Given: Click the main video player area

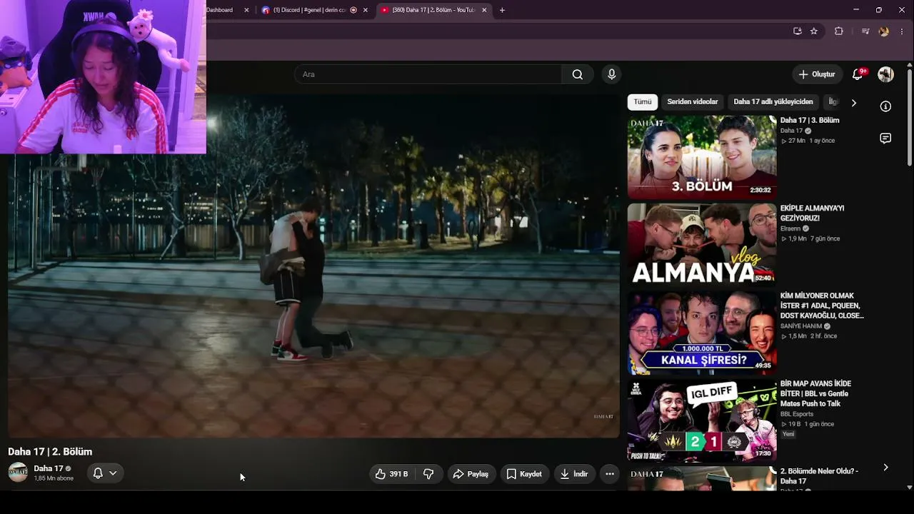Looking at the screenshot, I should click(x=314, y=266).
